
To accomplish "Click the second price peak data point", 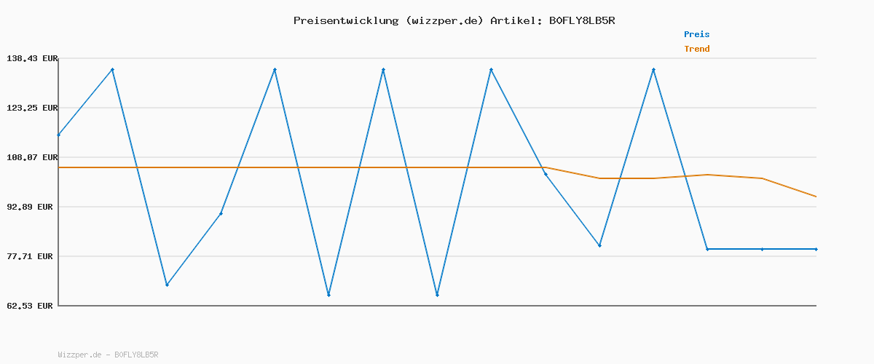I will click(275, 69).
